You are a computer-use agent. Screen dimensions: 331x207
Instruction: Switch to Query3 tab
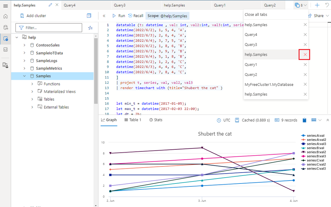[137, 5]
